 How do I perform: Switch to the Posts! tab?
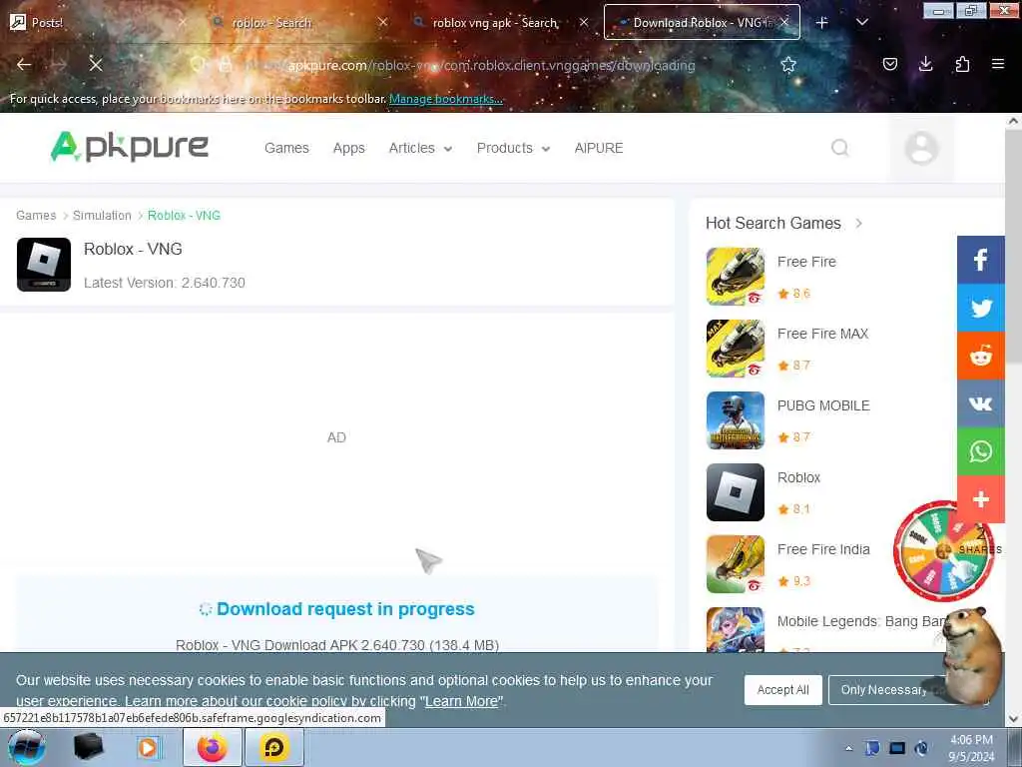98,22
